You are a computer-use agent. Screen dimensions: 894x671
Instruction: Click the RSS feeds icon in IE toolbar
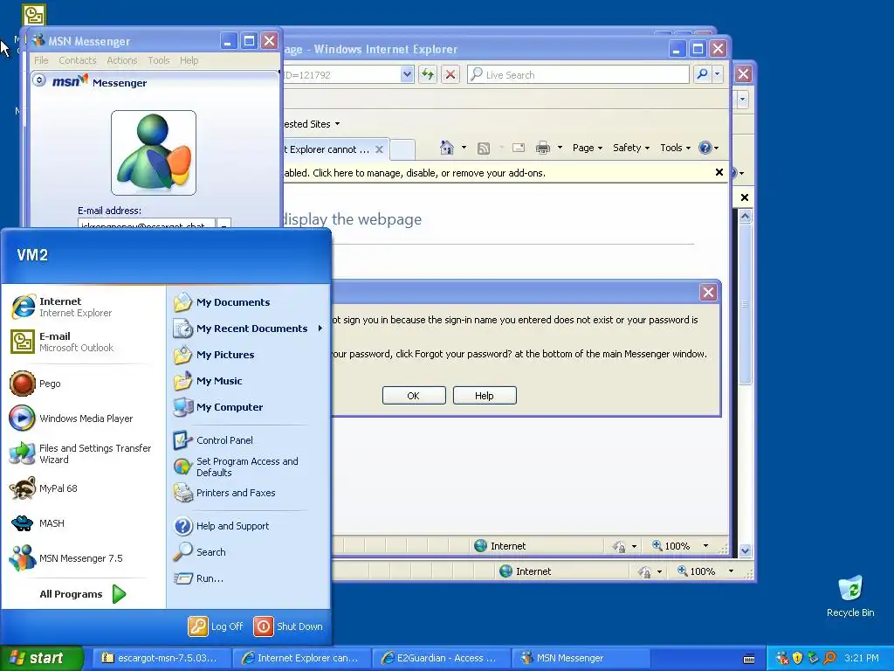[x=484, y=149]
